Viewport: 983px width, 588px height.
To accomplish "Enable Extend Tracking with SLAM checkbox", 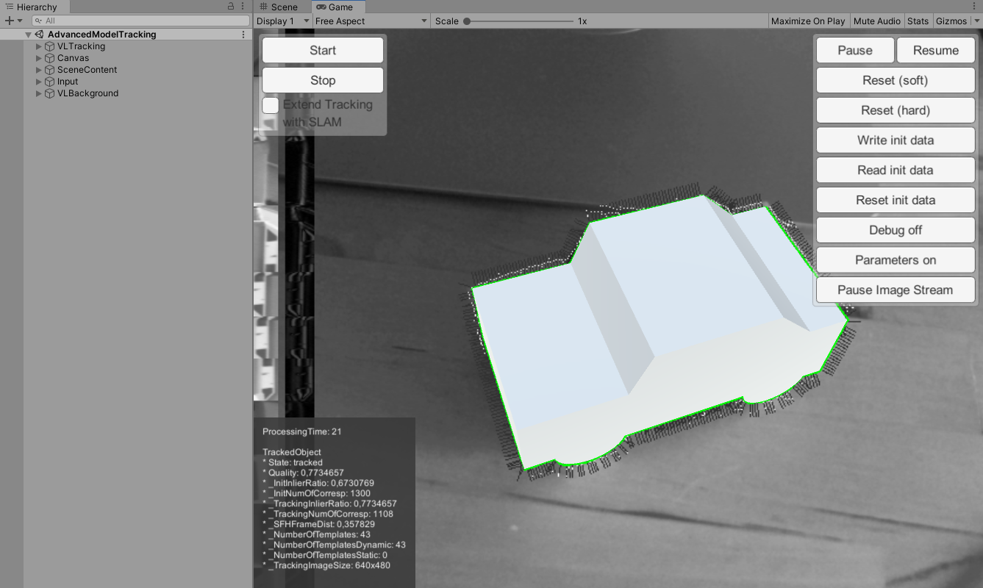I will (271, 105).
